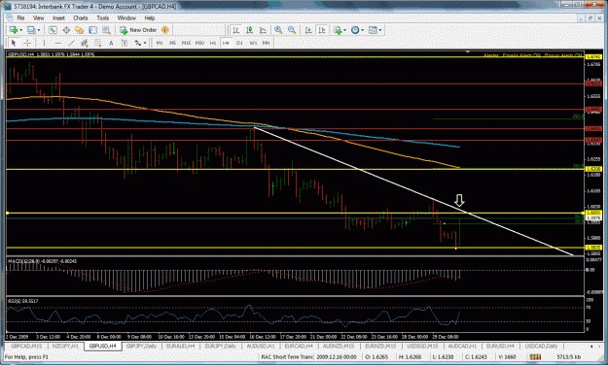The height and width of the screenshot is (365, 608).
Task: Open the Data Window icon
Action: (66, 30)
